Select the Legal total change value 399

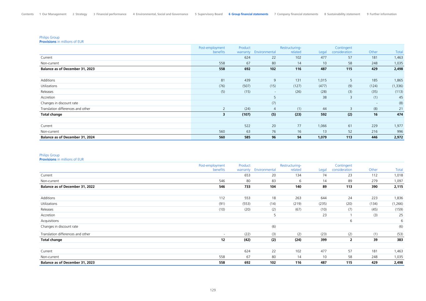point(324,240)
